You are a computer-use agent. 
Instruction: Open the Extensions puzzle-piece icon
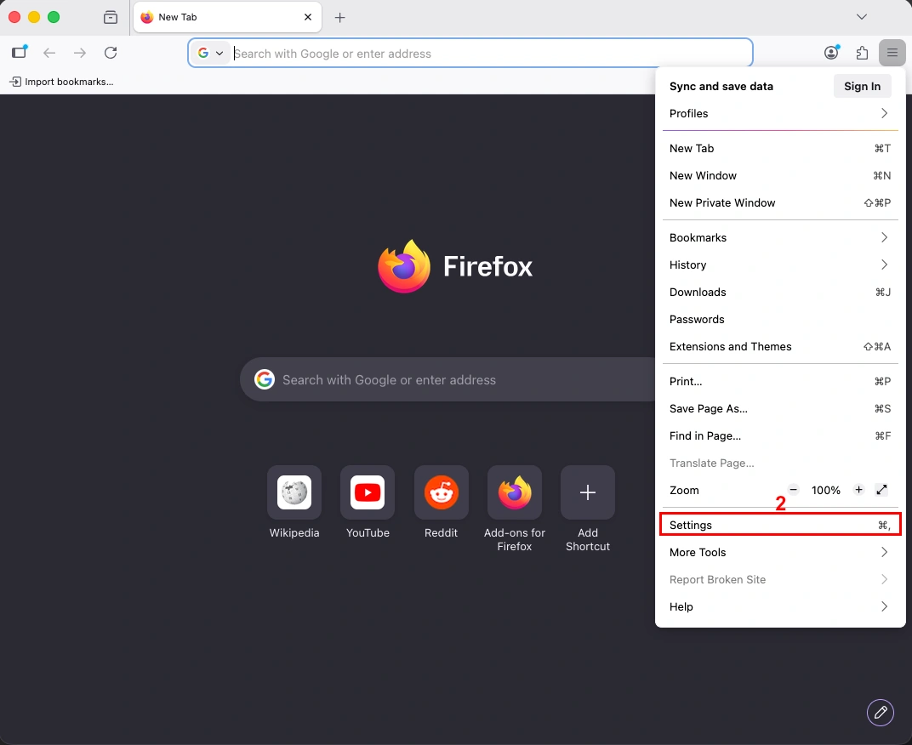point(862,53)
